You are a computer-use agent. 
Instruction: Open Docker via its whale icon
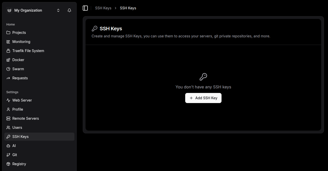[8, 60]
